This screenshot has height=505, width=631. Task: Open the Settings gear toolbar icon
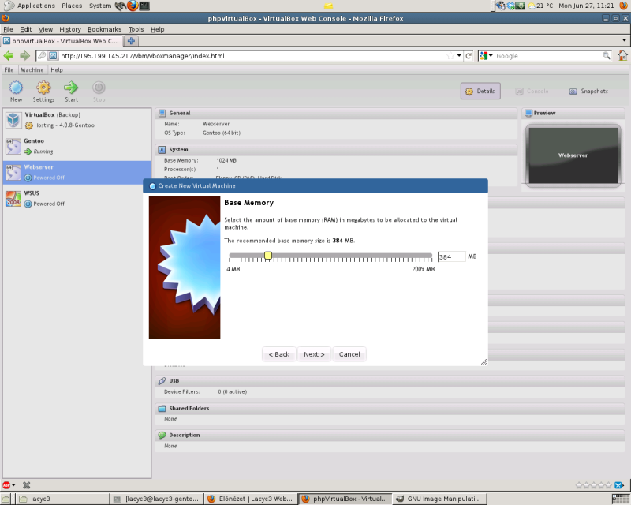[x=43, y=88]
